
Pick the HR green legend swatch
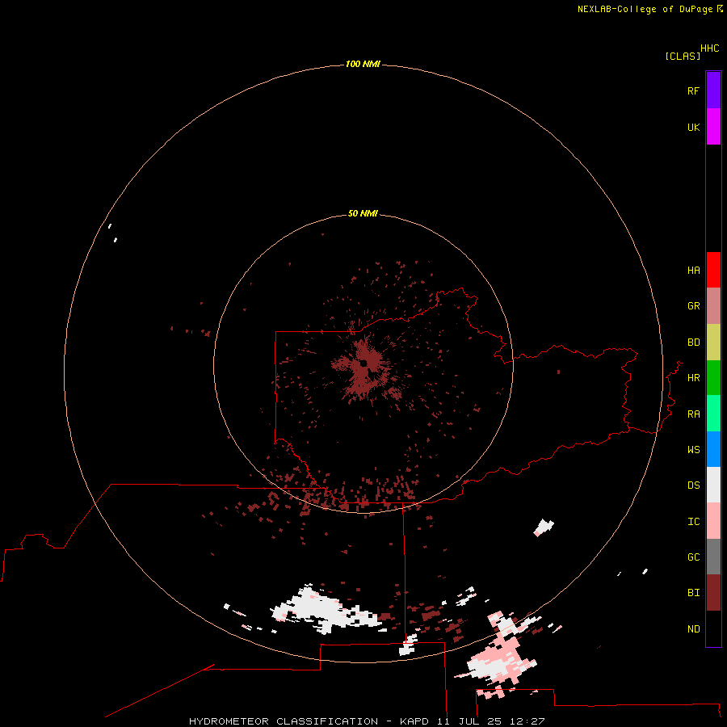point(713,378)
